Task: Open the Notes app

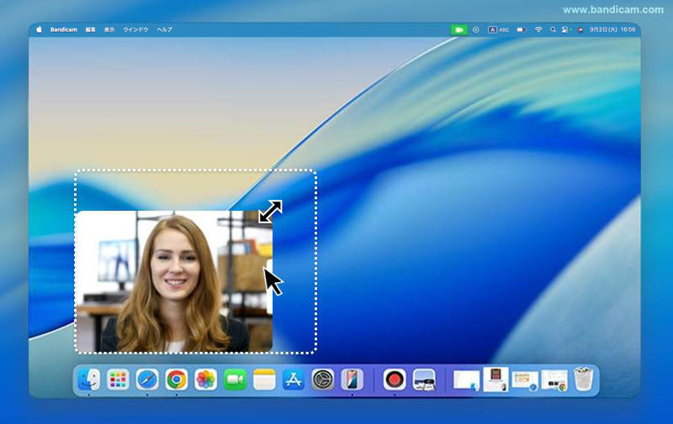Action: pos(264,380)
